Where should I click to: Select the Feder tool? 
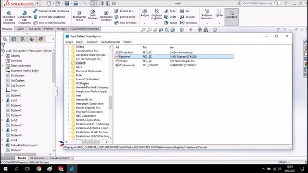(x=170, y=11)
